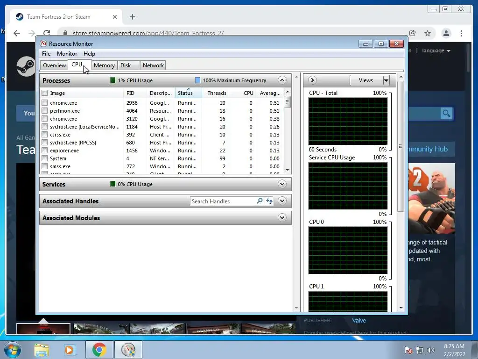Viewport: 478px width, 359px height.
Task: Collapse the graphs pane arrow button
Action: pyautogui.click(x=312, y=80)
